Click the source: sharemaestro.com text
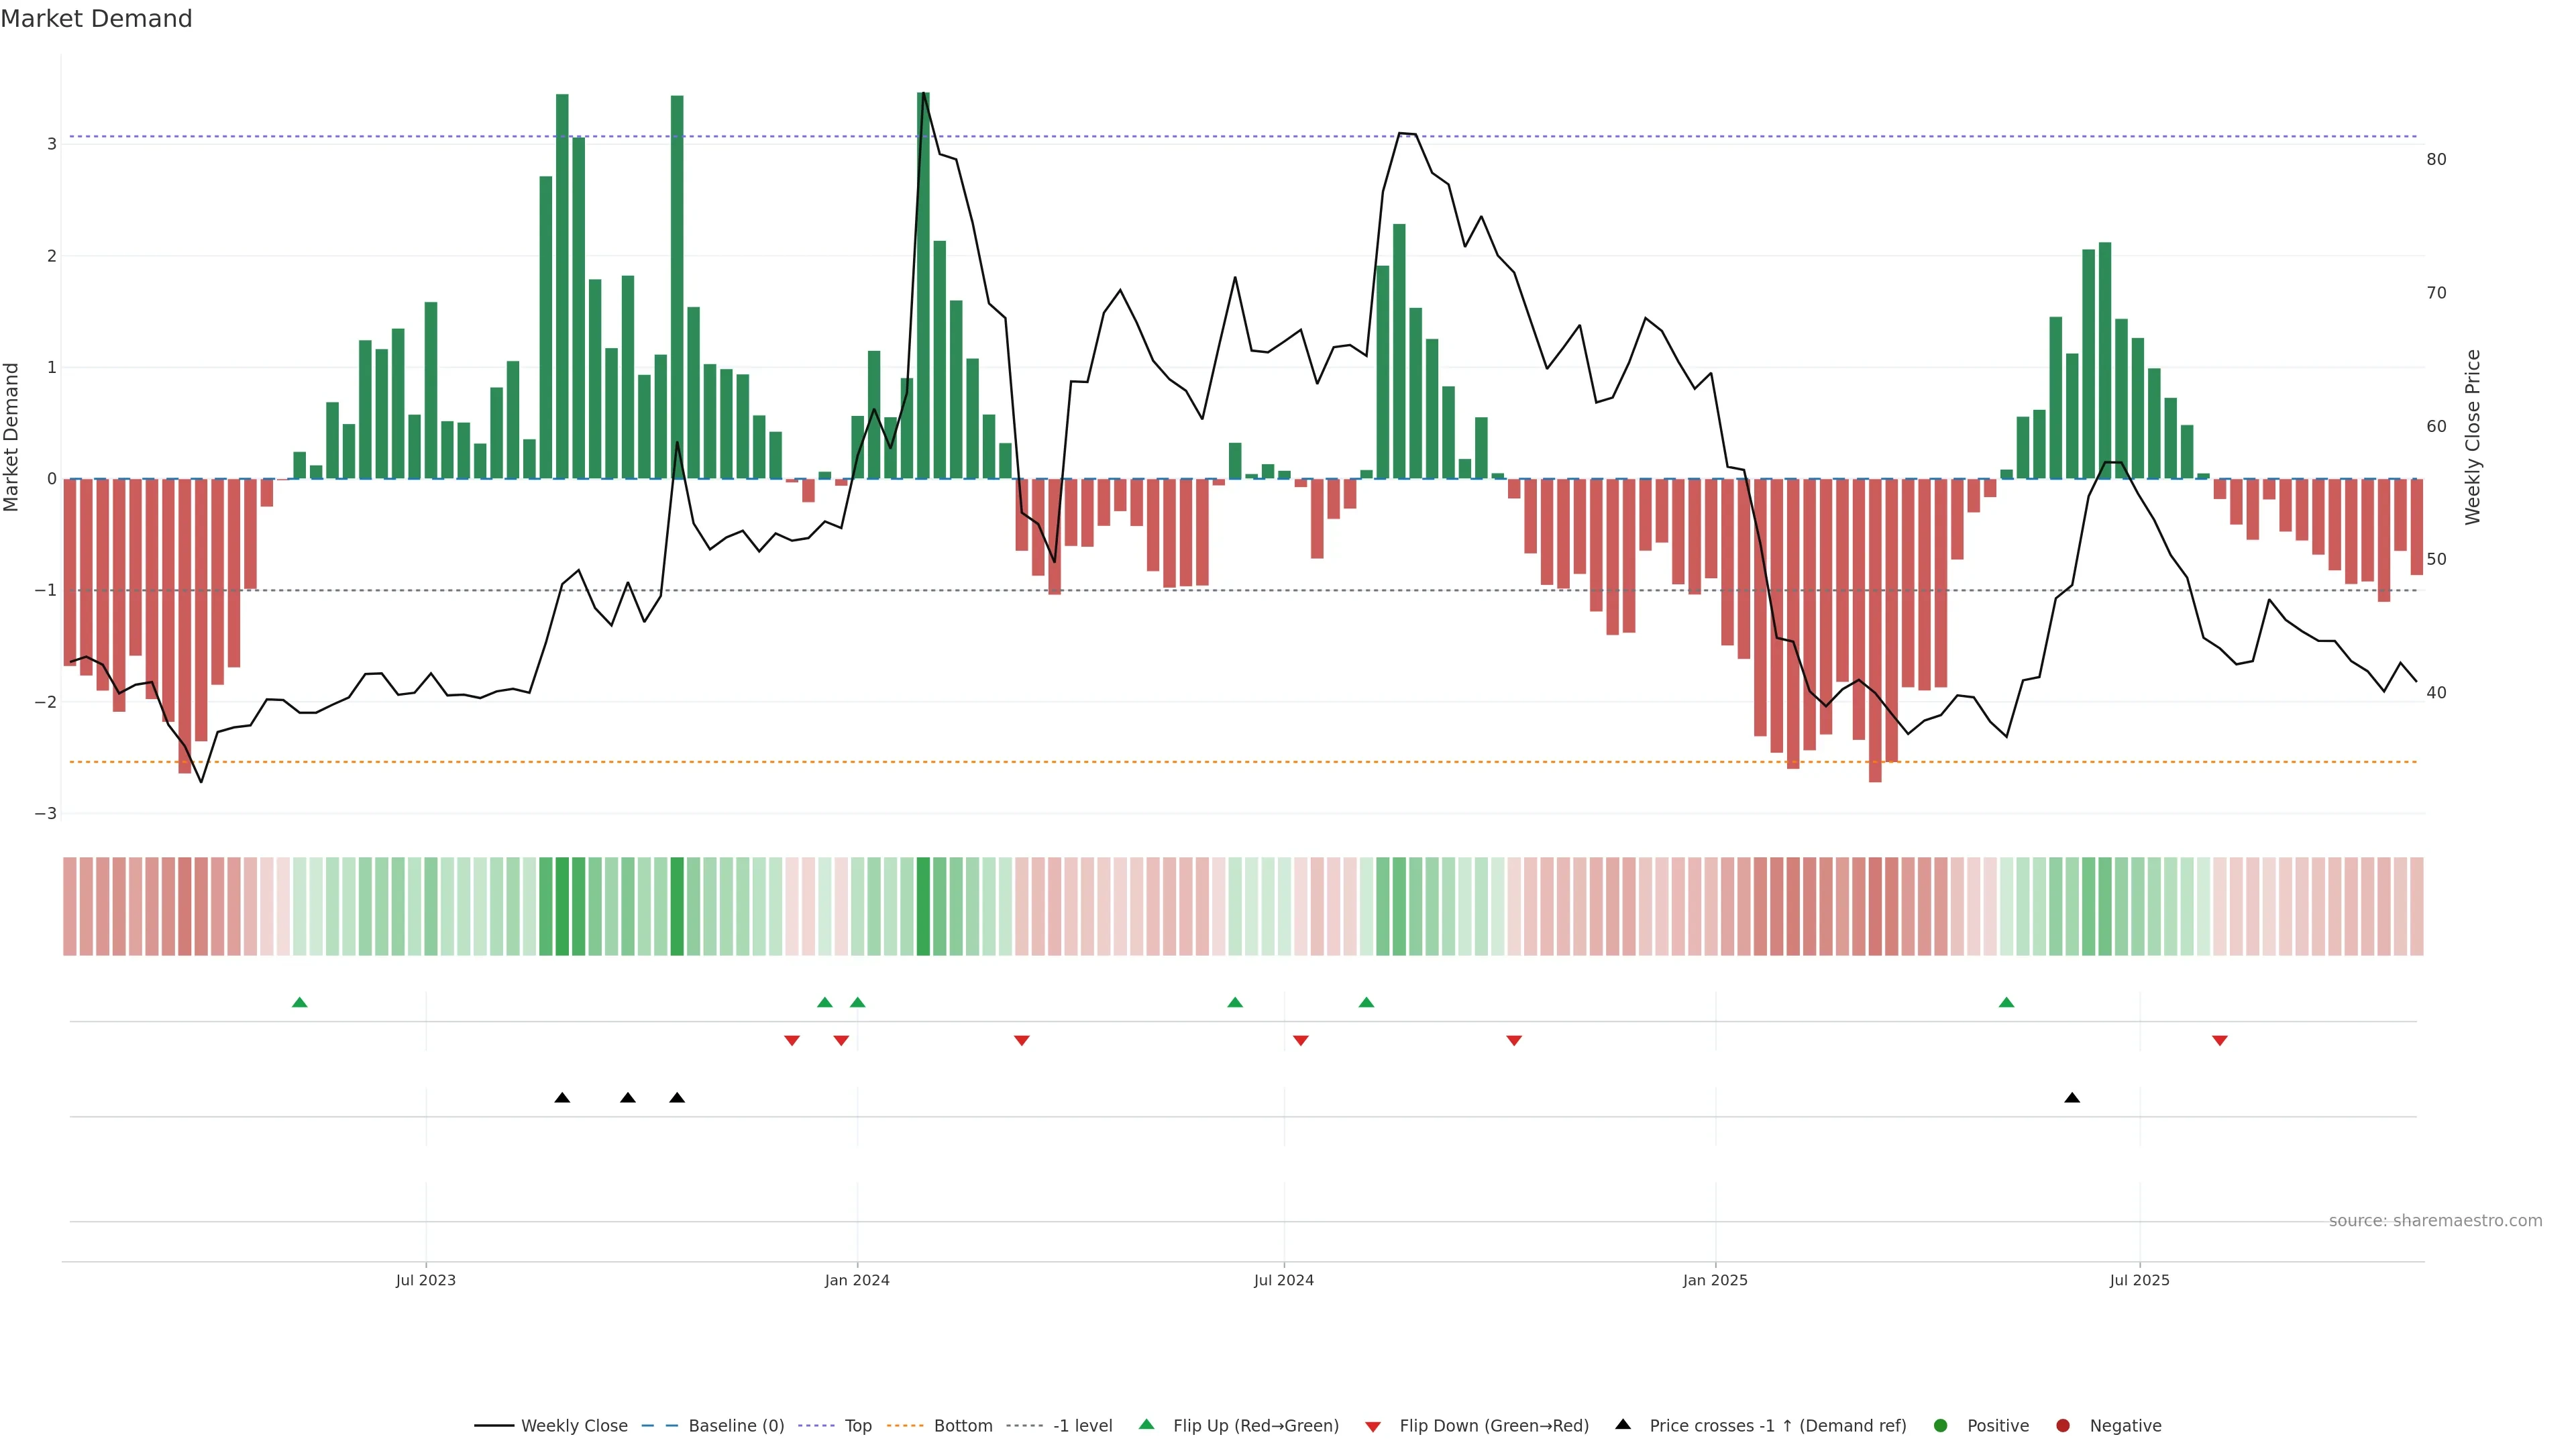The width and height of the screenshot is (2576, 1449). [x=2435, y=1220]
